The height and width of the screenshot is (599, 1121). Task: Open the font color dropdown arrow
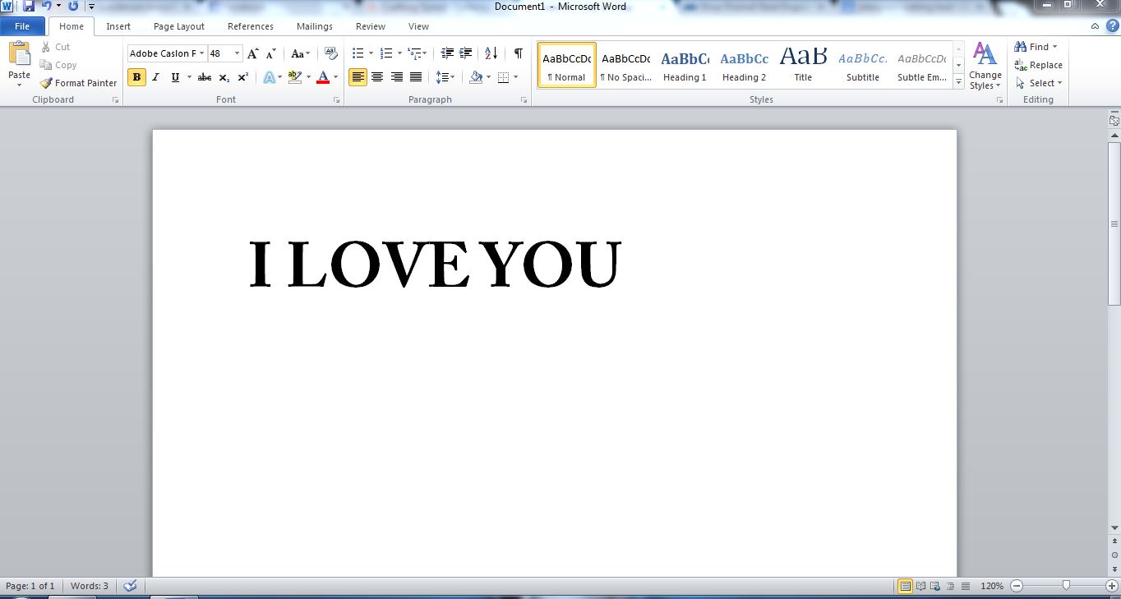tap(335, 77)
